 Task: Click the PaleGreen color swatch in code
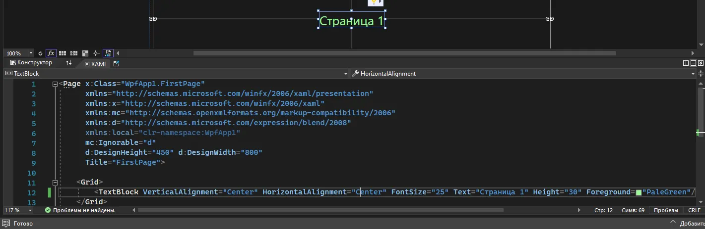pyautogui.click(x=639, y=192)
